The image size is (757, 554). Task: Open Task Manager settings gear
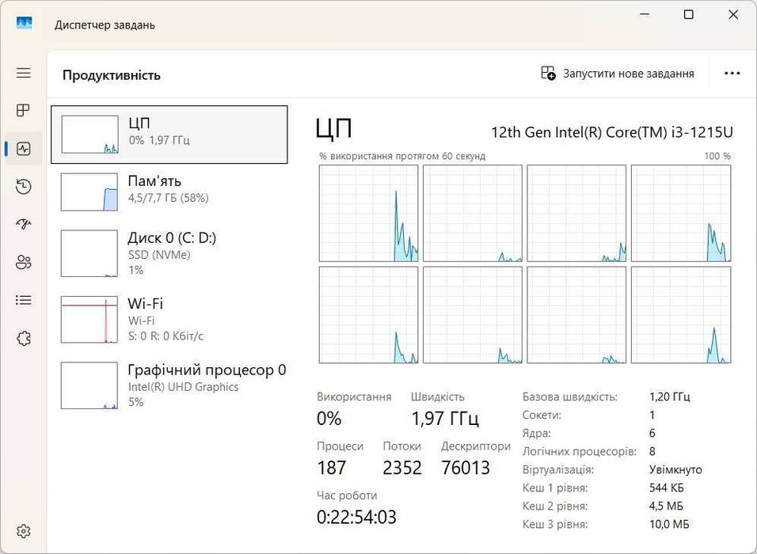point(23,531)
